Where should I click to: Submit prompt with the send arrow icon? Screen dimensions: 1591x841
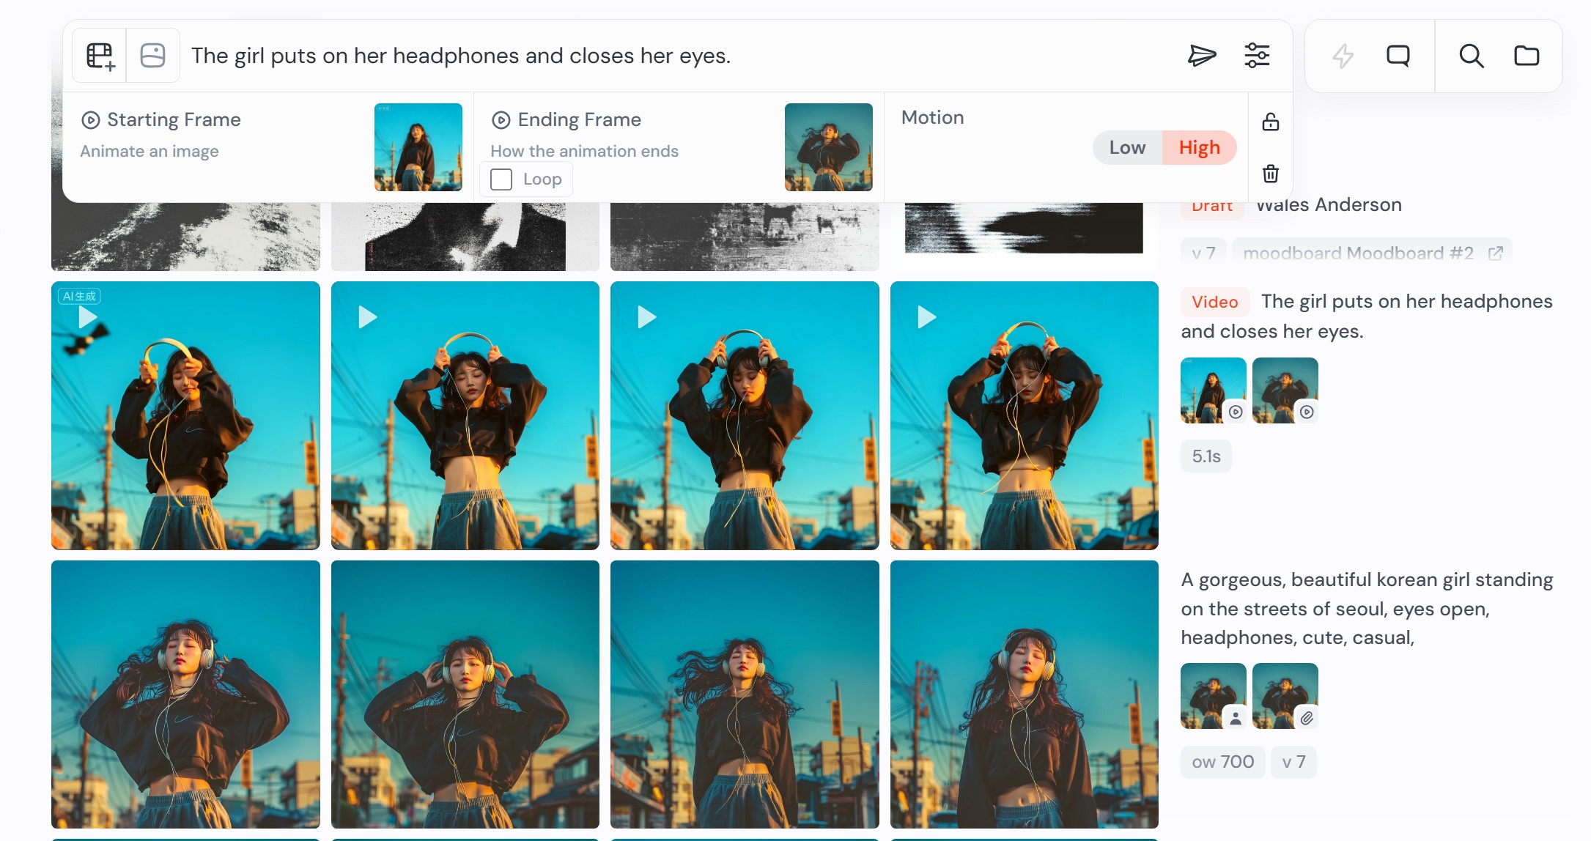(1201, 56)
